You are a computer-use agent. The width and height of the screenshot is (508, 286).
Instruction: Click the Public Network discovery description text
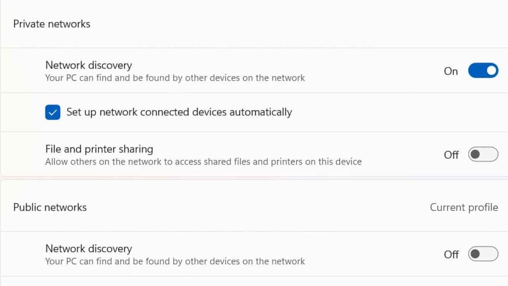[175, 261]
